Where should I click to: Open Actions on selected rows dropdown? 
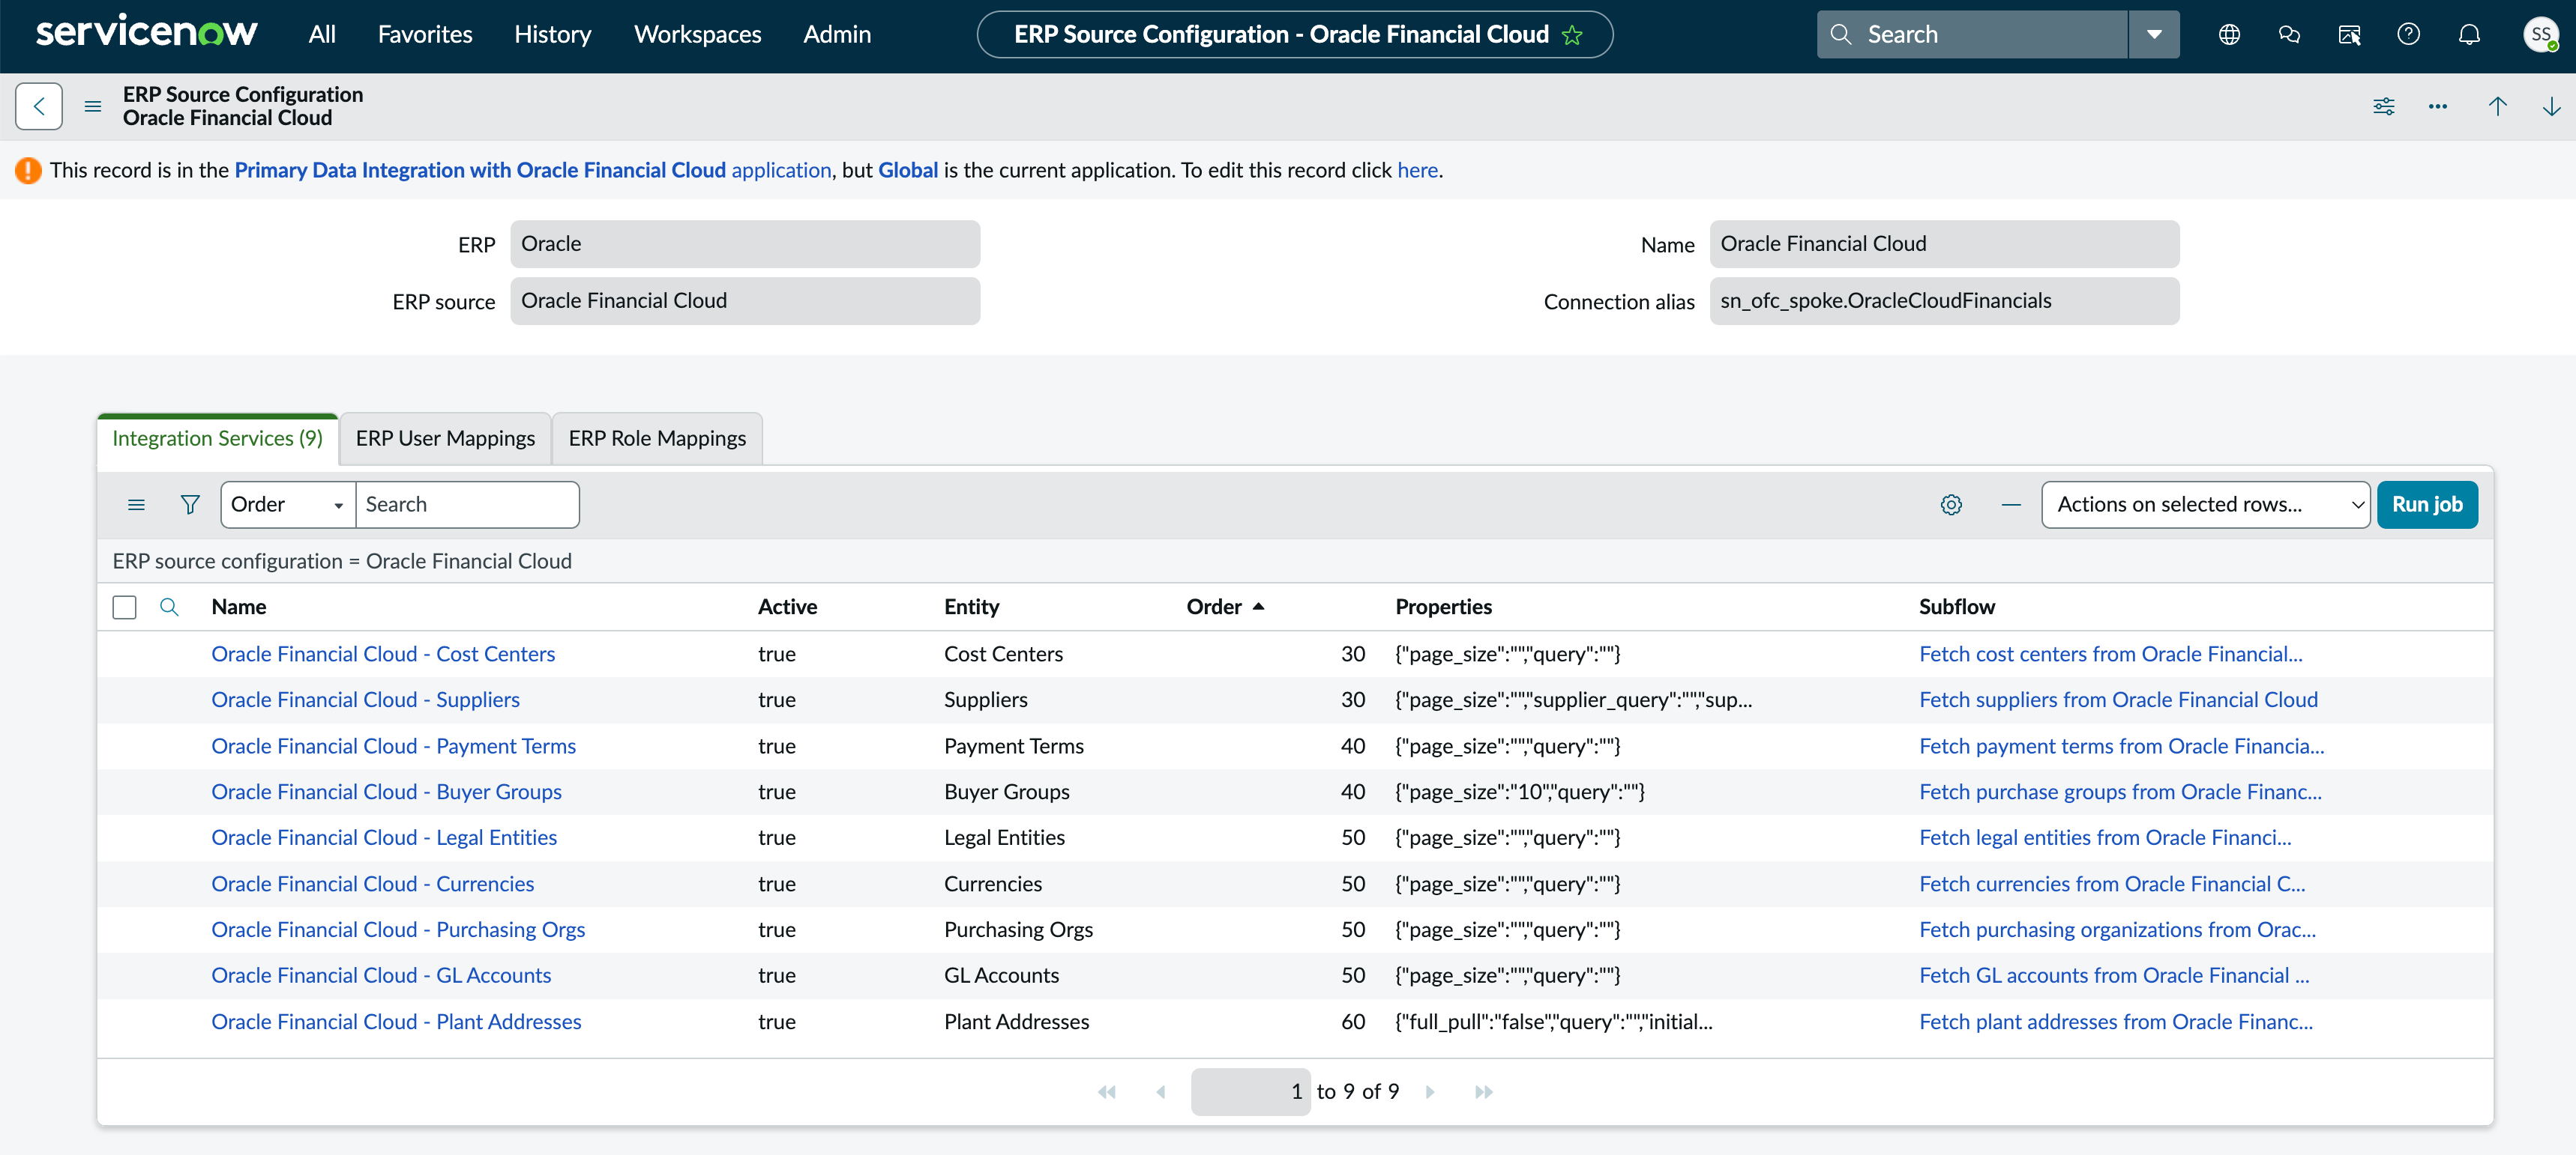click(2205, 505)
